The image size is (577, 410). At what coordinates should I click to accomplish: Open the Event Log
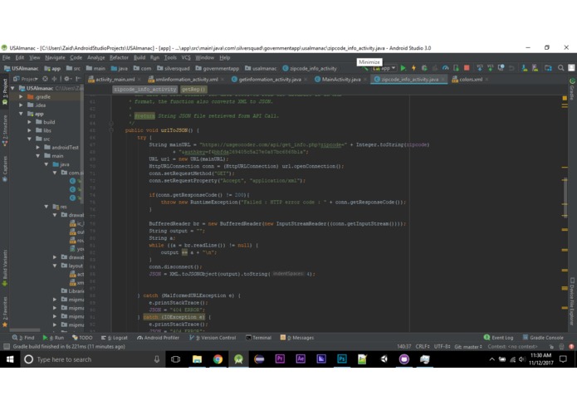[x=498, y=338]
